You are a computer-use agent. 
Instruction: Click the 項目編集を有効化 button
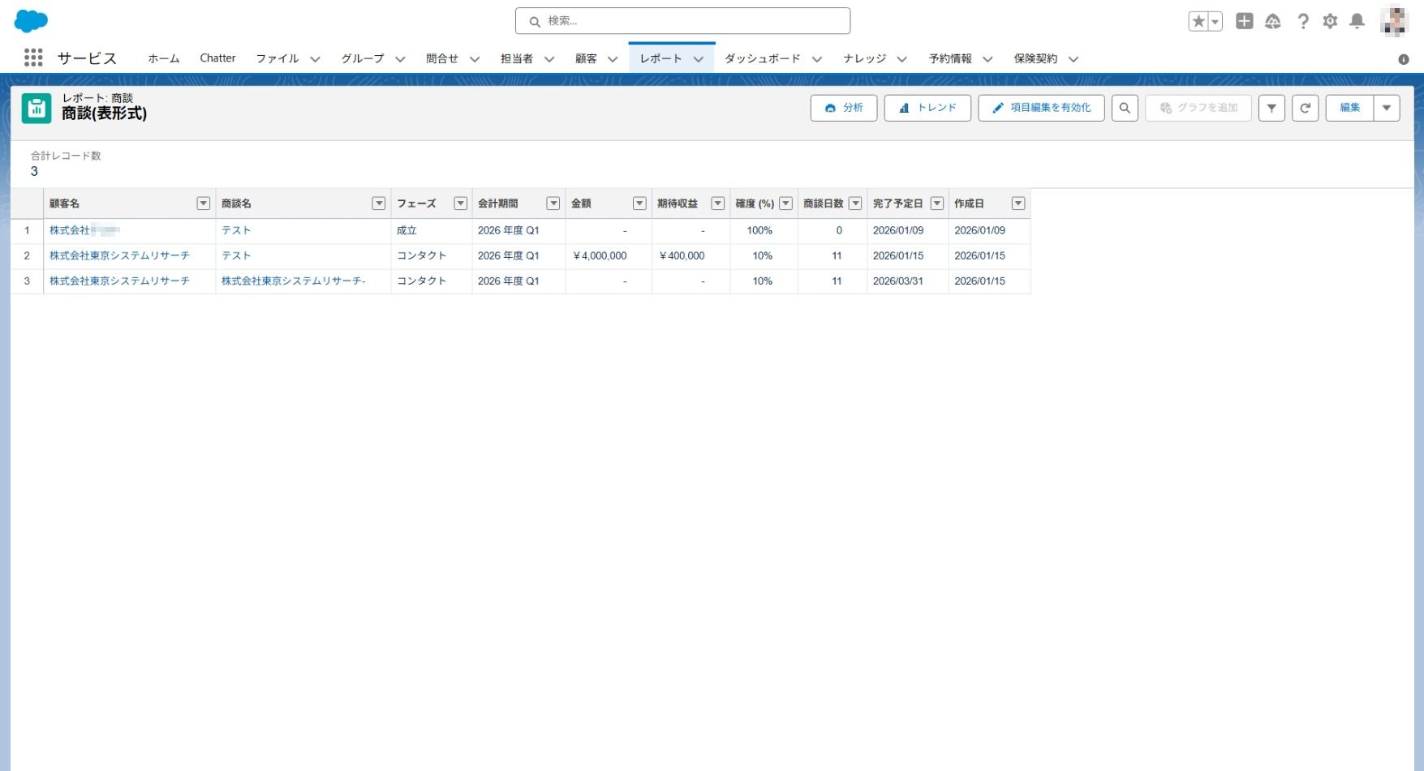pyautogui.click(x=1041, y=108)
